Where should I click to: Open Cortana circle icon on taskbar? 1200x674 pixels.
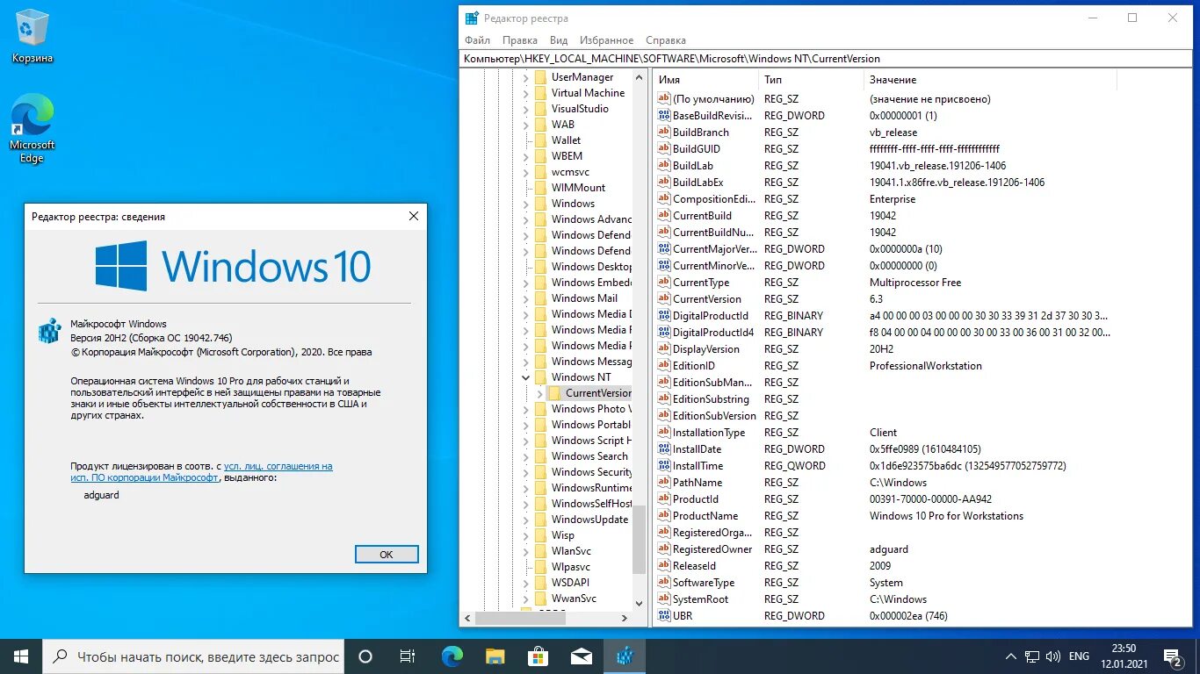[365, 656]
